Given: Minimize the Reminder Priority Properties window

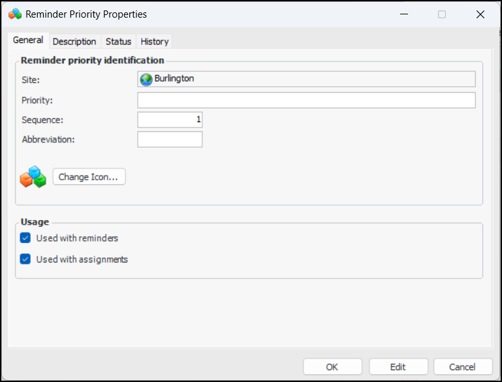Looking at the screenshot, I should click(x=404, y=14).
